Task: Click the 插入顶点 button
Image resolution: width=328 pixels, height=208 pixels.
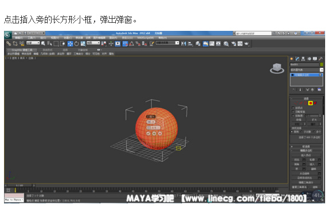Action: point(306,155)
